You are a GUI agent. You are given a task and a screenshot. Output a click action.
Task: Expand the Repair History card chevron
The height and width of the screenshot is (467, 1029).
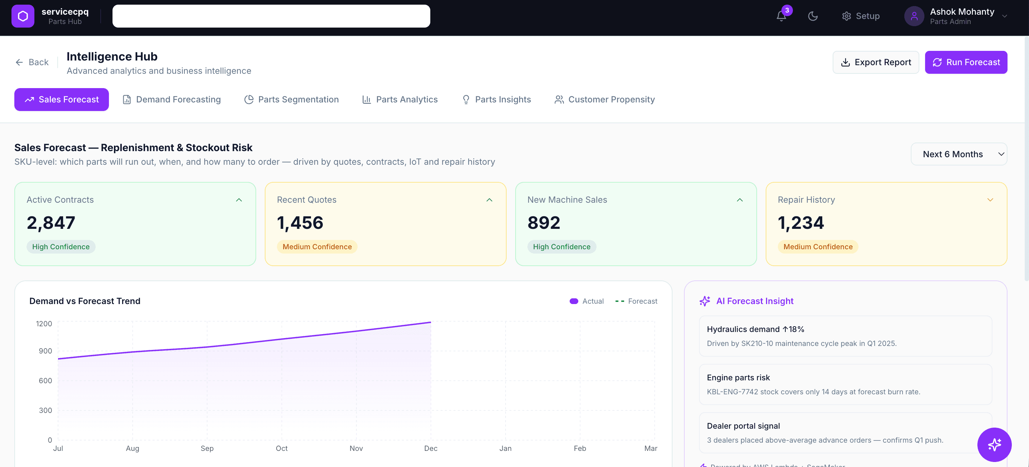point(990,200)
